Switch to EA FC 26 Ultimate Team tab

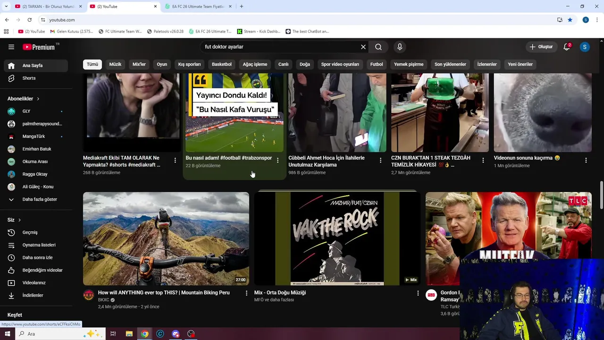[198, 7]
